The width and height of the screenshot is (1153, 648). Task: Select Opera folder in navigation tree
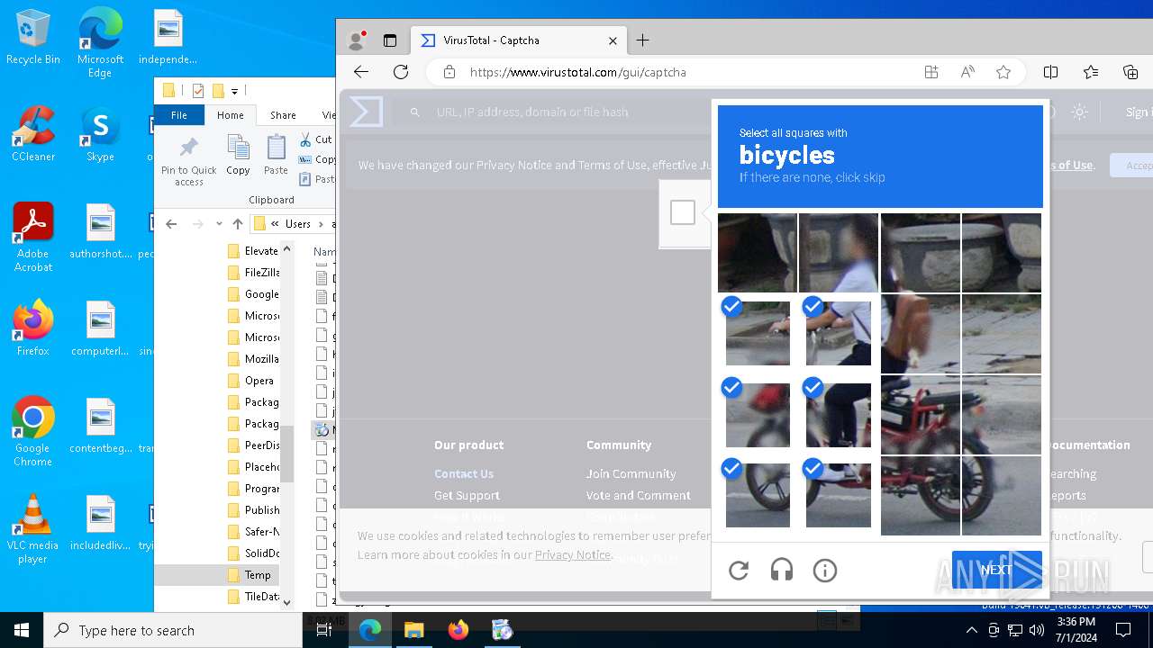click(x=251, y=381)
